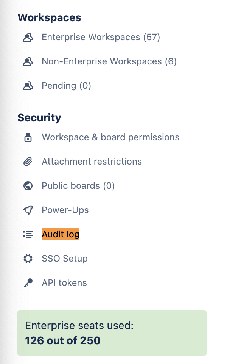
Task: Open Workspace & board permissions settings
Action: coord(110,137)
